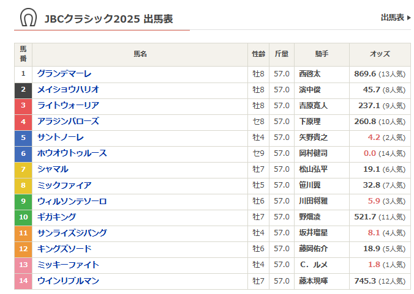414x294 pixels.
Task: Click the オッズ column header
Action: [x=380, y=54]
